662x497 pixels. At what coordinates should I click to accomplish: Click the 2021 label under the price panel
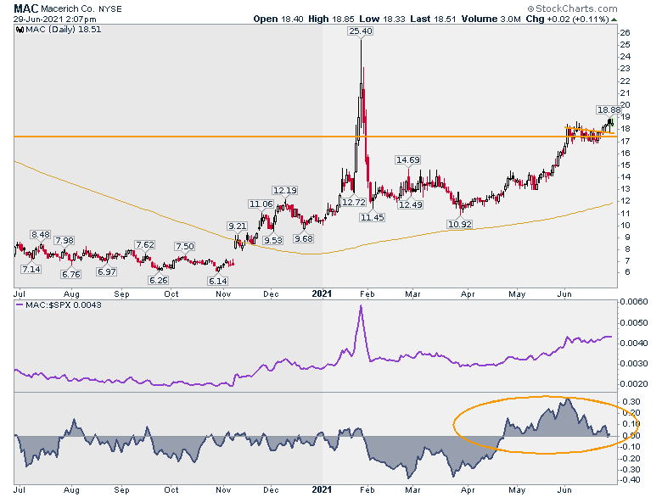pyautogui.click(x=322, y=293)
